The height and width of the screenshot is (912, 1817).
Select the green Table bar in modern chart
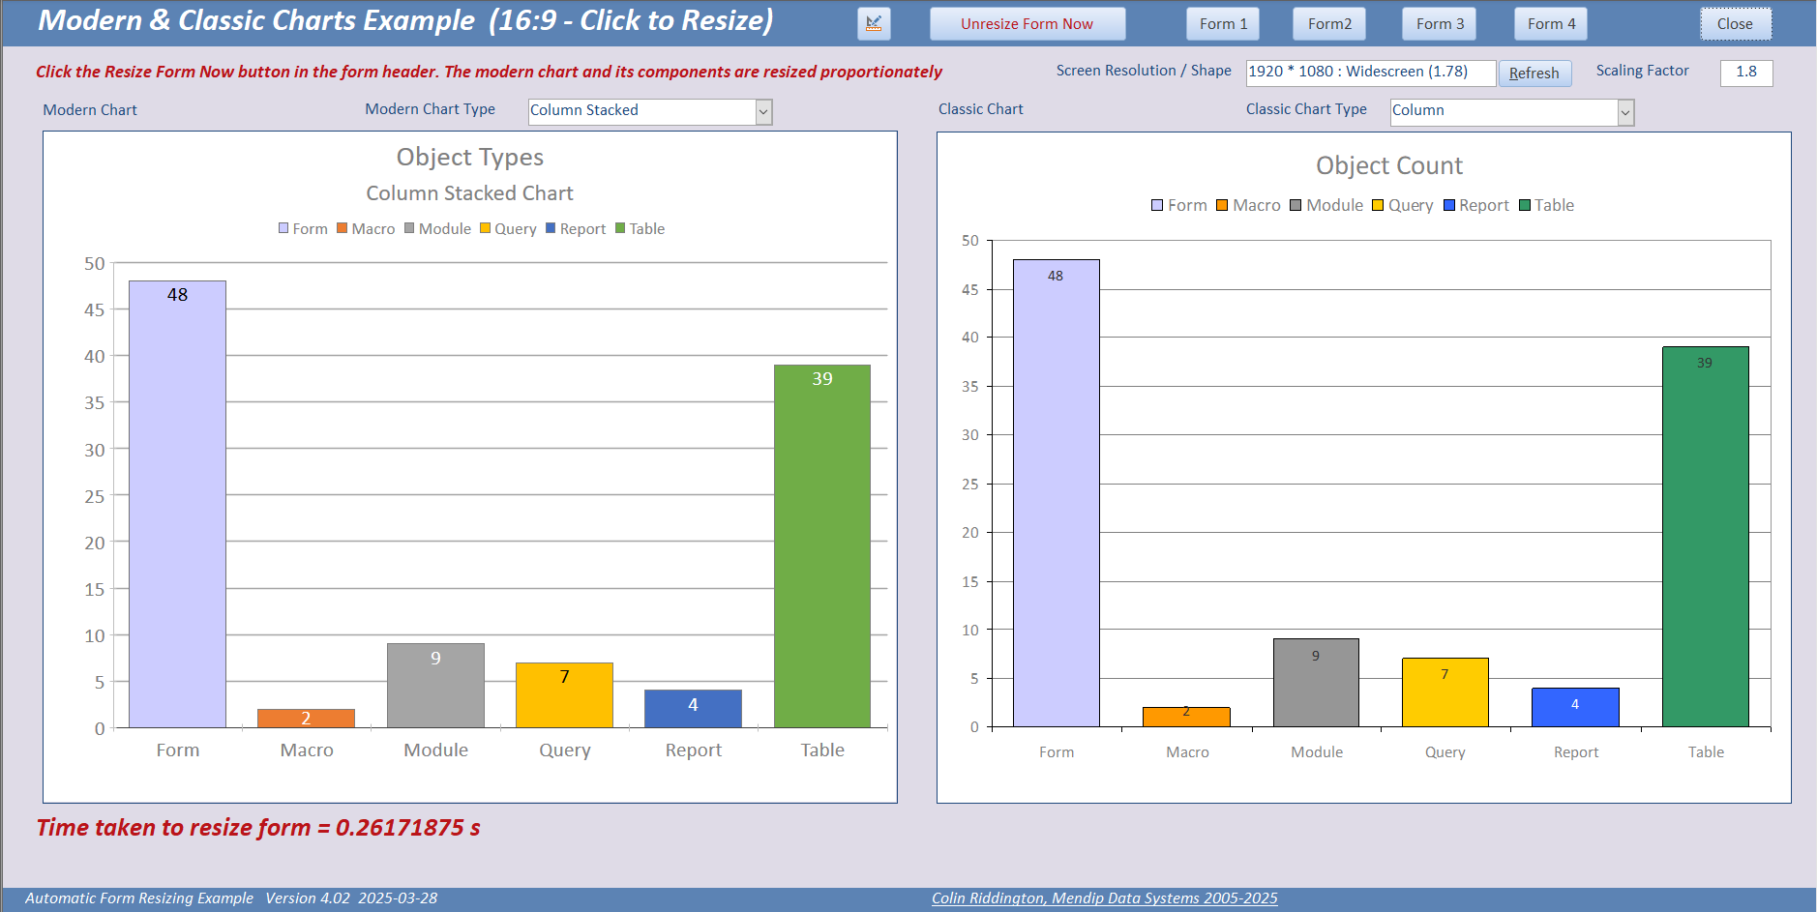pos(822,546)
